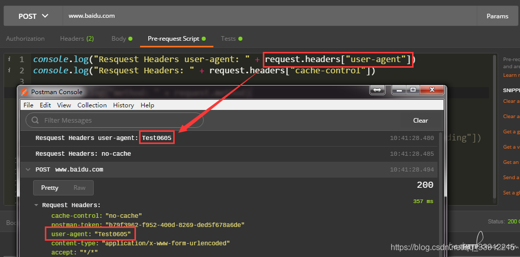
Task: Click the info icon on script line 2
Action: (x=9, y=70)
